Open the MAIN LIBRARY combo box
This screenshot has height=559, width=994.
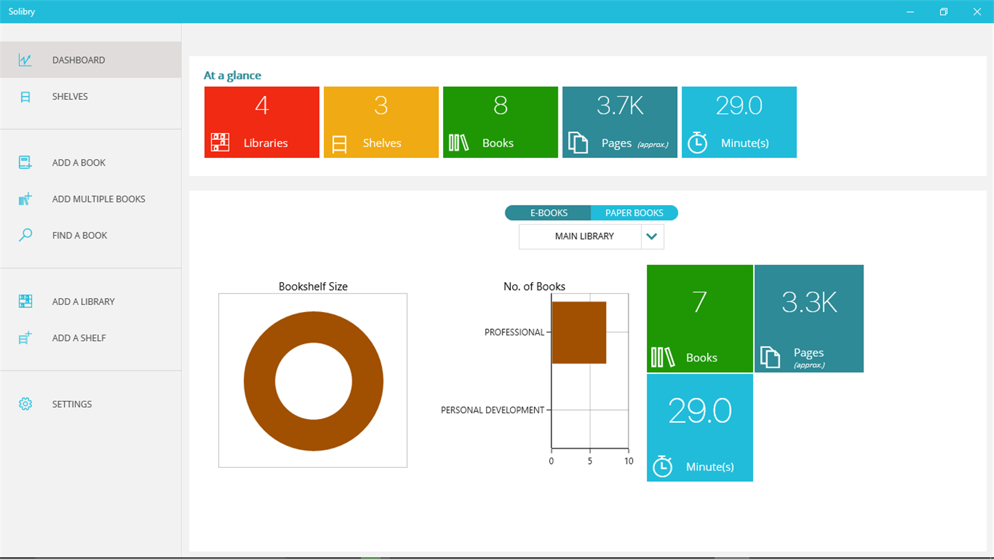click(592, 237)
